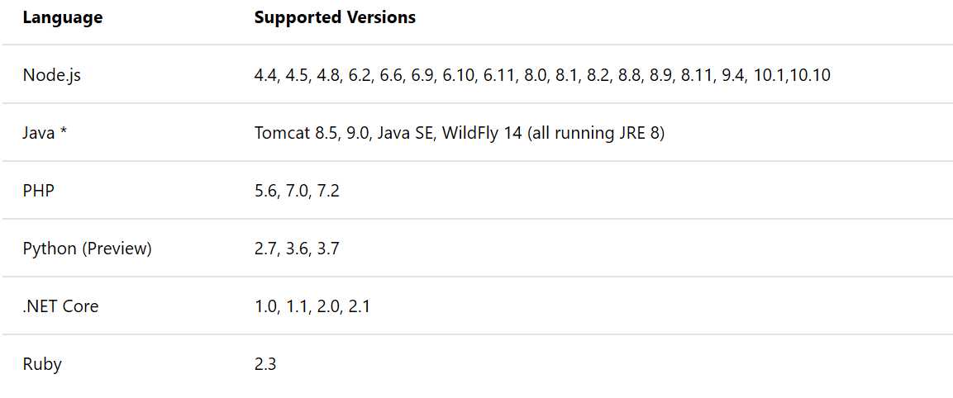The image size is (953, 398).
Task: Click the asterisk next to Java
Action: coord(63,132)
